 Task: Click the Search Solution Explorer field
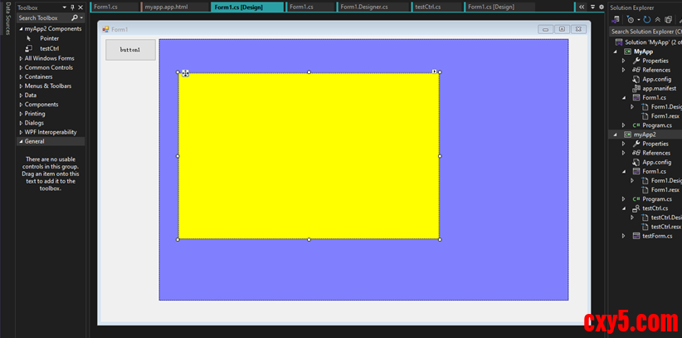click(645, 32)
